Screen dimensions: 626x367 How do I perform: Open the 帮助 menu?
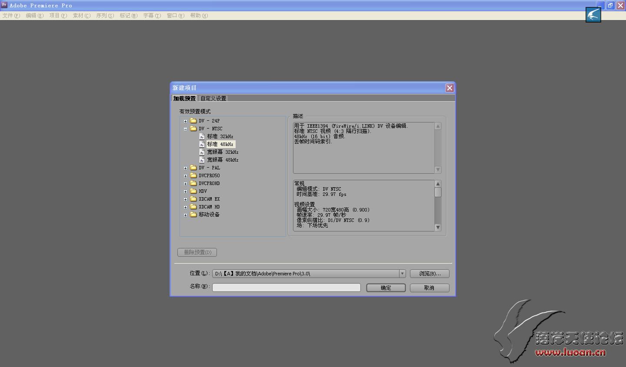199,16
